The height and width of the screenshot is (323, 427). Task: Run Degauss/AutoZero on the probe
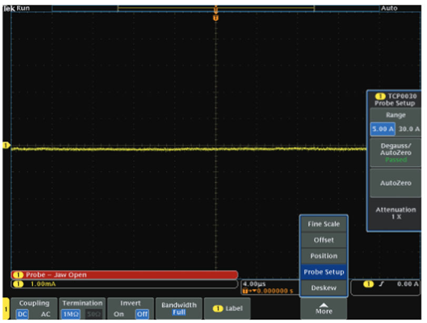click(x=394, y=153)
